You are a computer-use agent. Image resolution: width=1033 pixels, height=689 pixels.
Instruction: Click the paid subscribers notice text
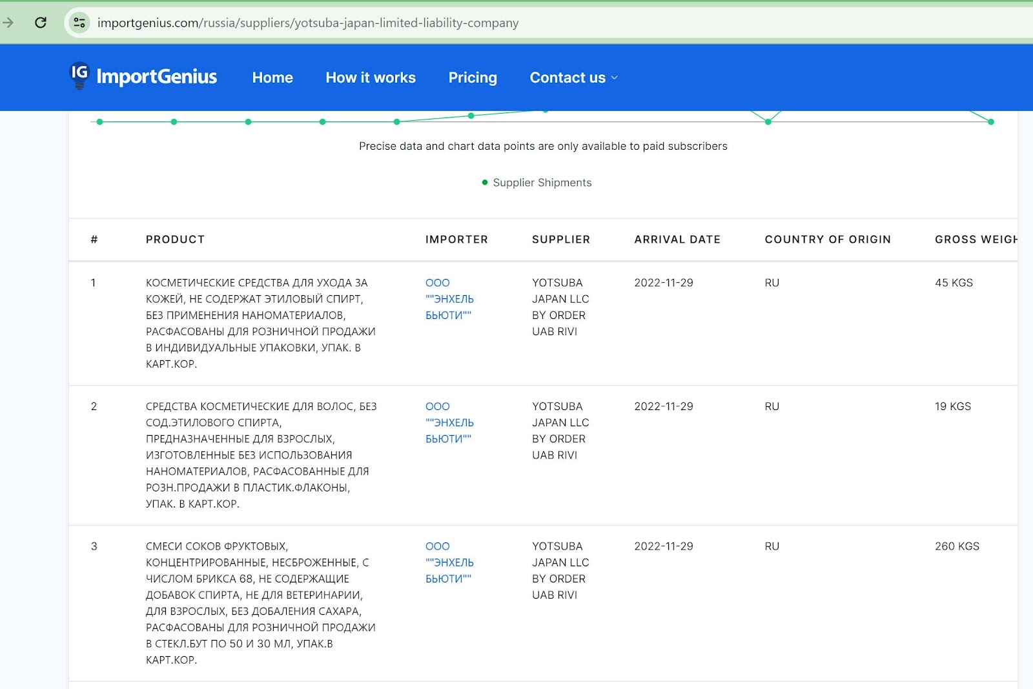click(543, 146)
